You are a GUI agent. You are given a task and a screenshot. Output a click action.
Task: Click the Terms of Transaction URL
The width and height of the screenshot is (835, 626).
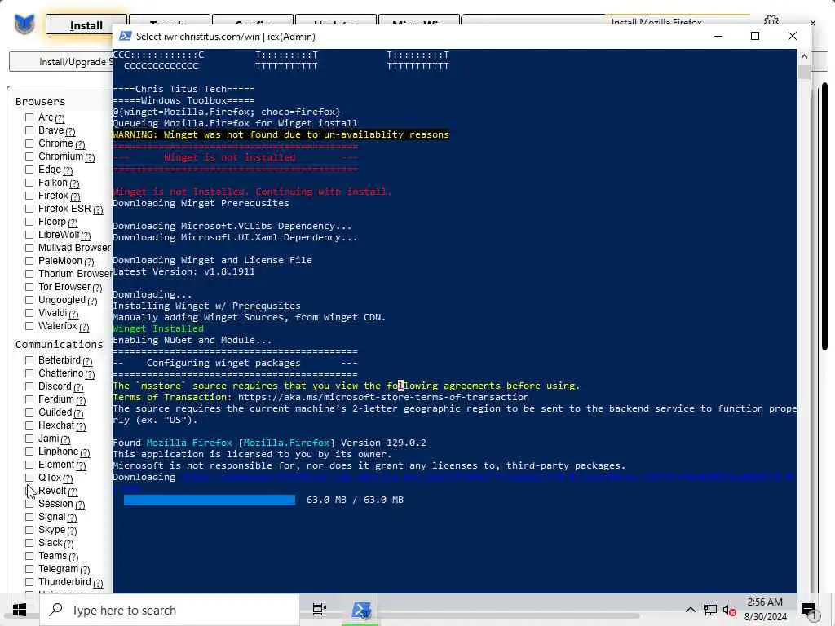point(383,397)
